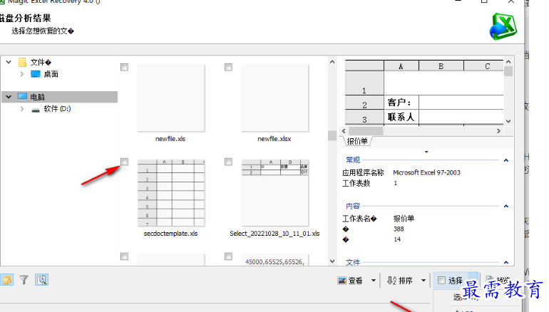Expand the 软件 (D:) drive node
Image resolution: width=549 pixels, height=312 pixels.
tap(22, 109)
